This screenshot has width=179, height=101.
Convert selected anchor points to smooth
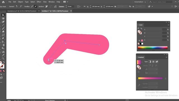coord(21,6)
